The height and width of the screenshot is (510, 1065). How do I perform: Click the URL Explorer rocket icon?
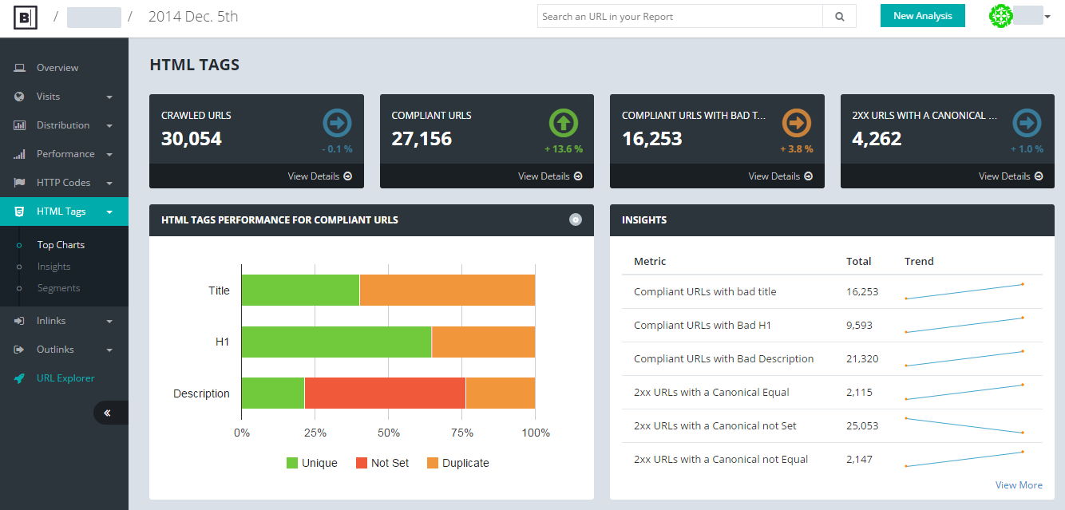tap(20, 378)
